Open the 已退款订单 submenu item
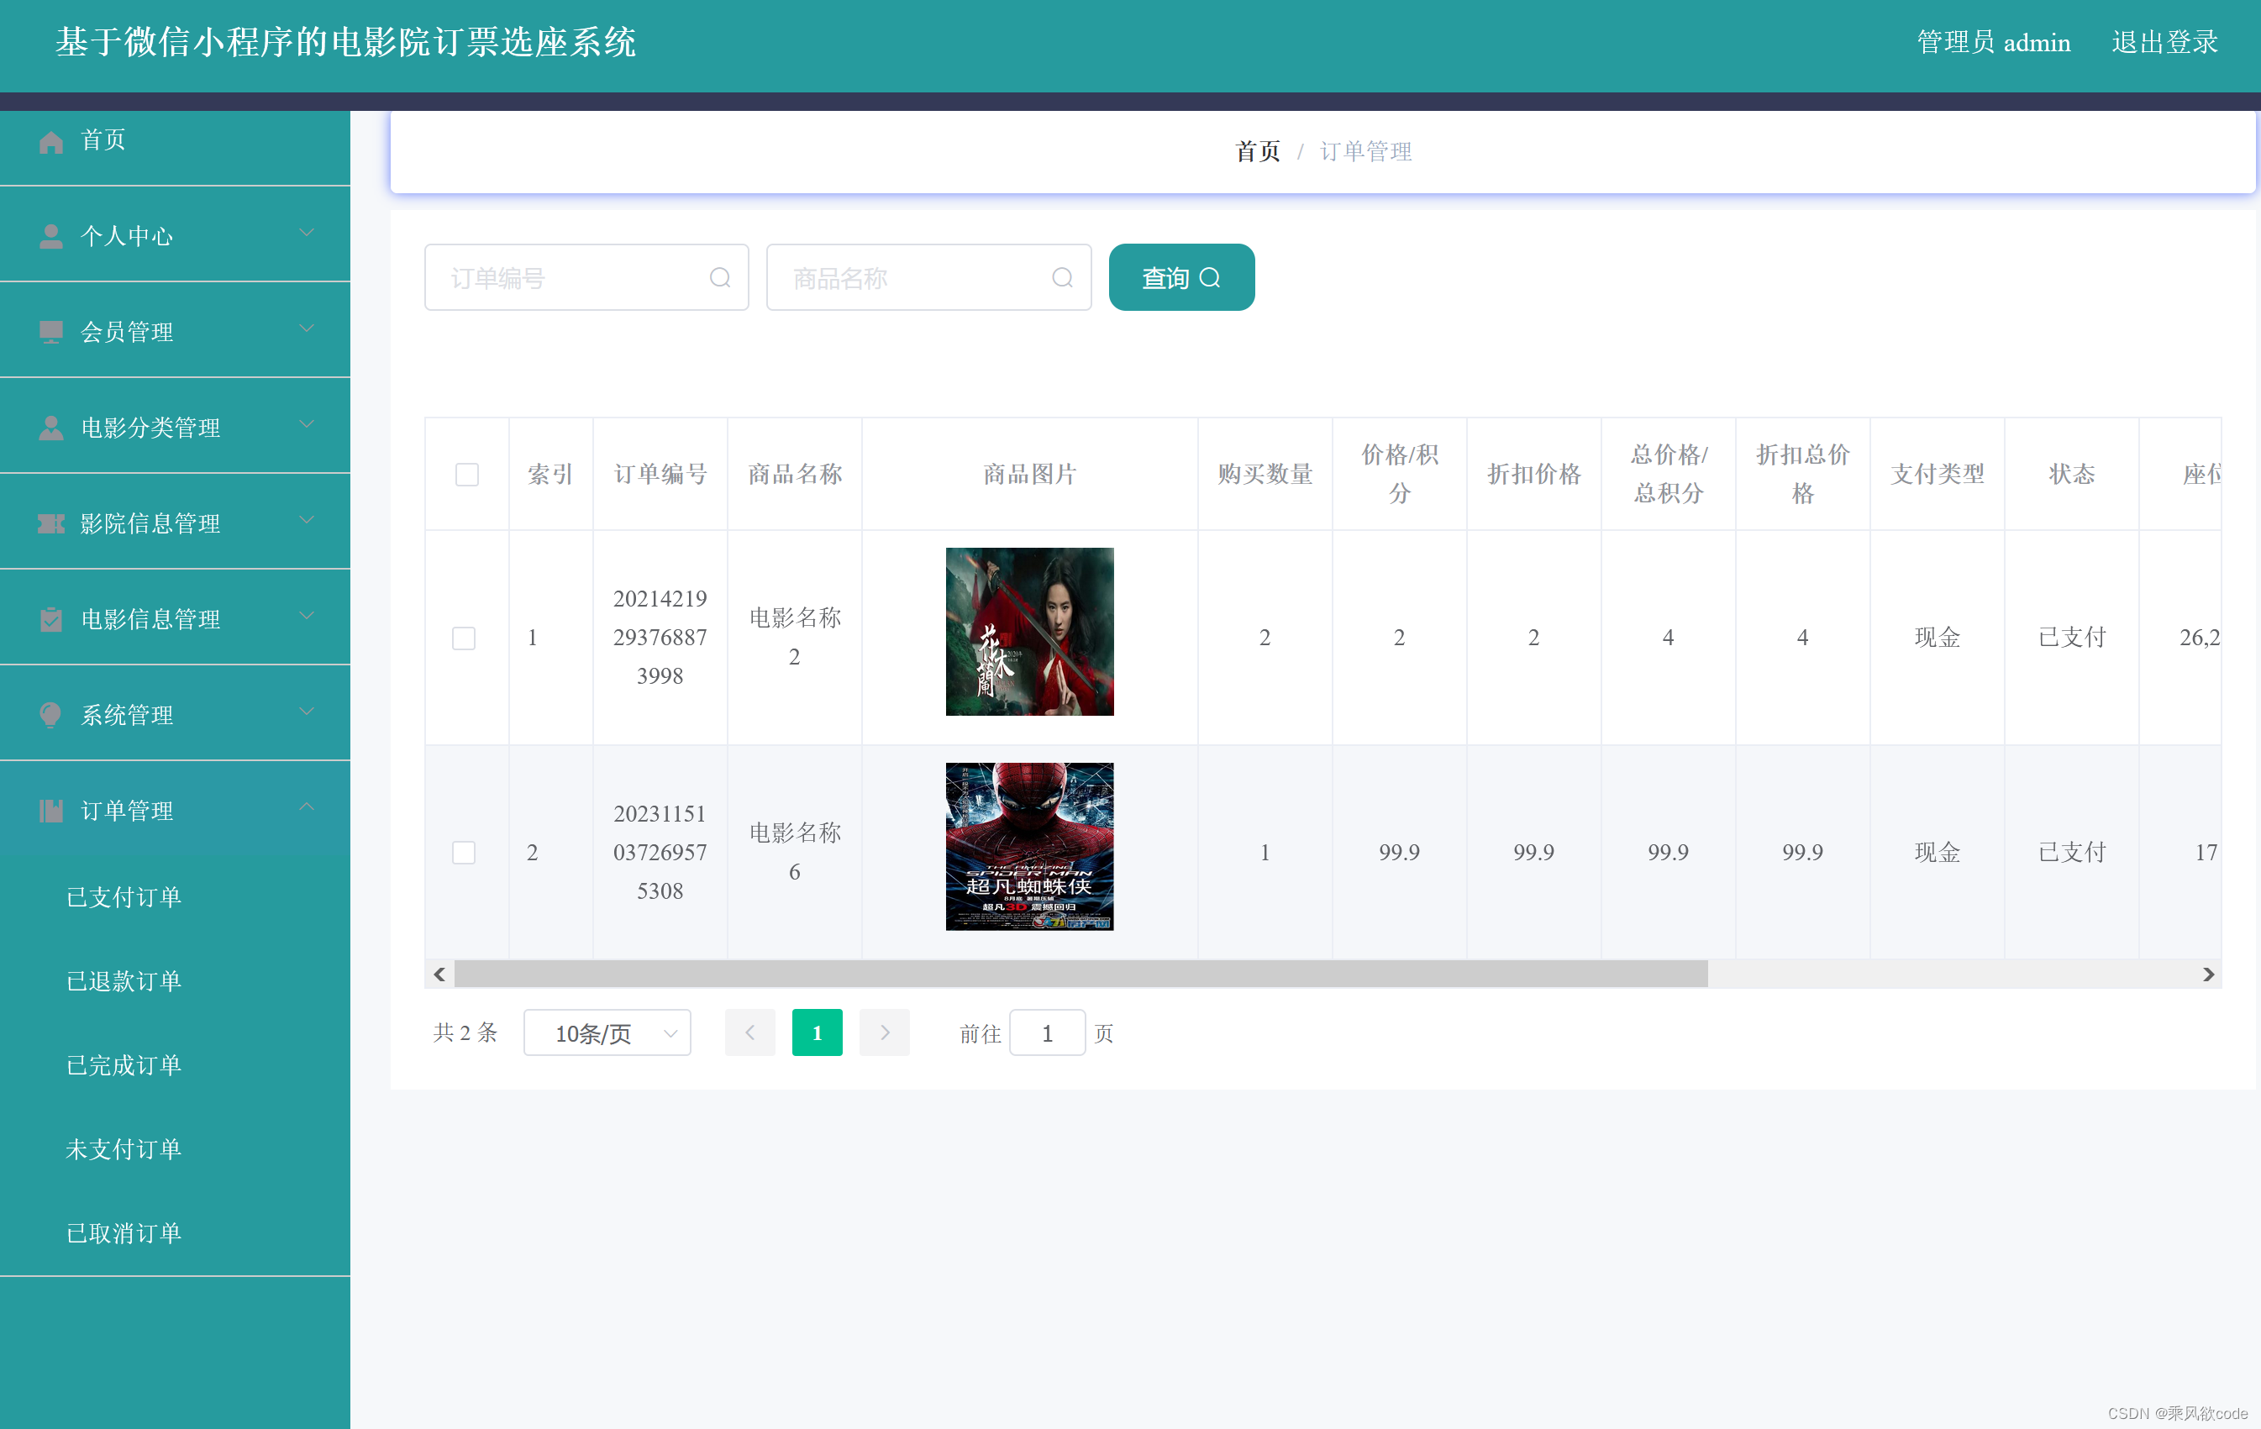The height and width of the screenshot is (1429, 2261). point(124,981)
